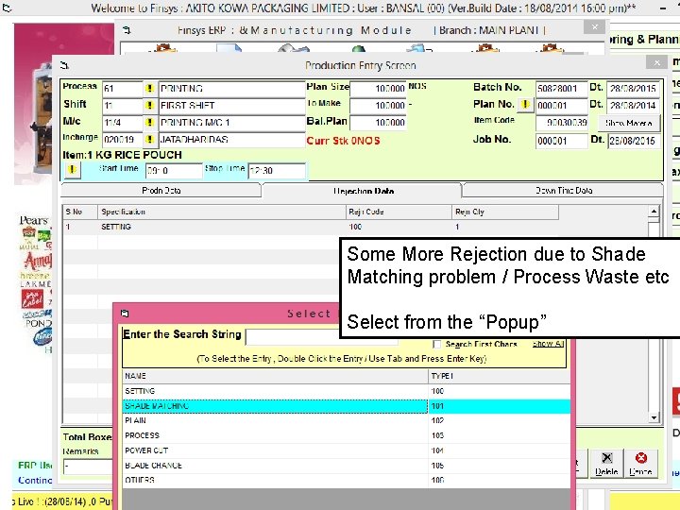Click the Process code field showing 61

122,89
